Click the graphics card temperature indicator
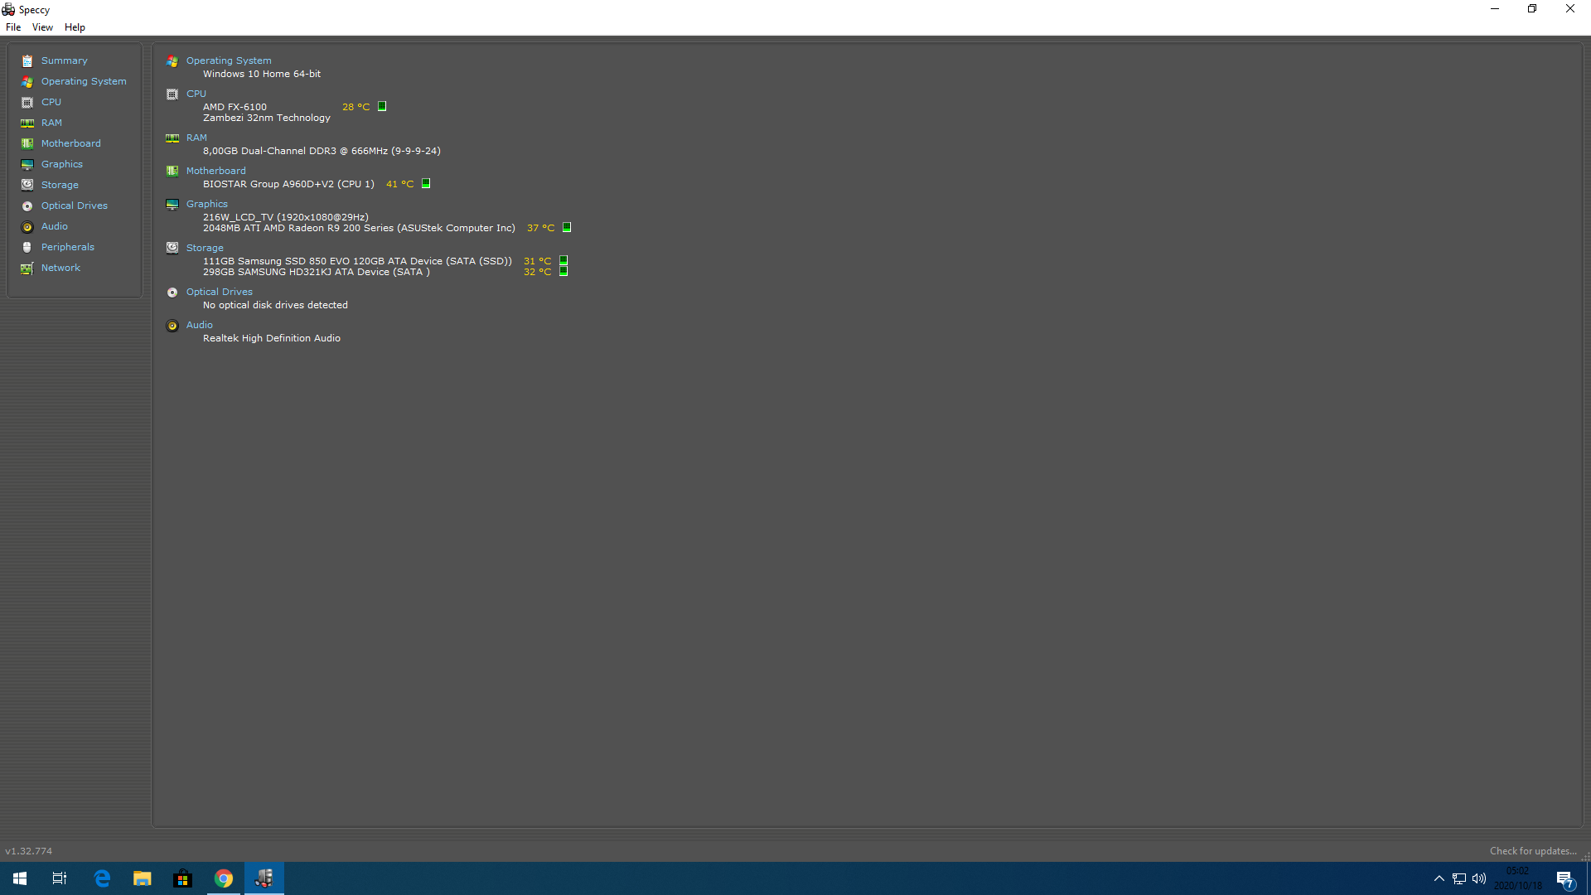The image size is (1591, 895). click(x=567, y=227)
